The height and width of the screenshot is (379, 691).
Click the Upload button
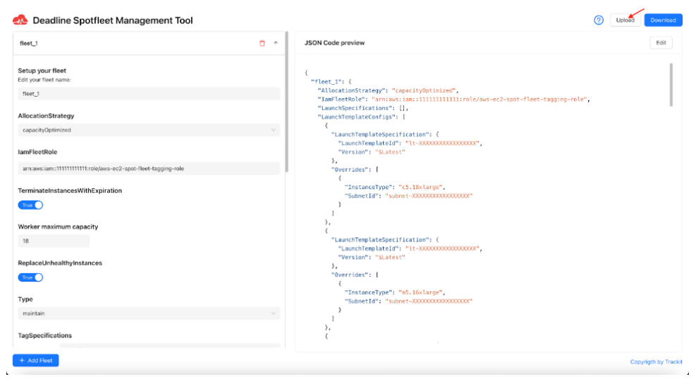[x=625, y=20]
